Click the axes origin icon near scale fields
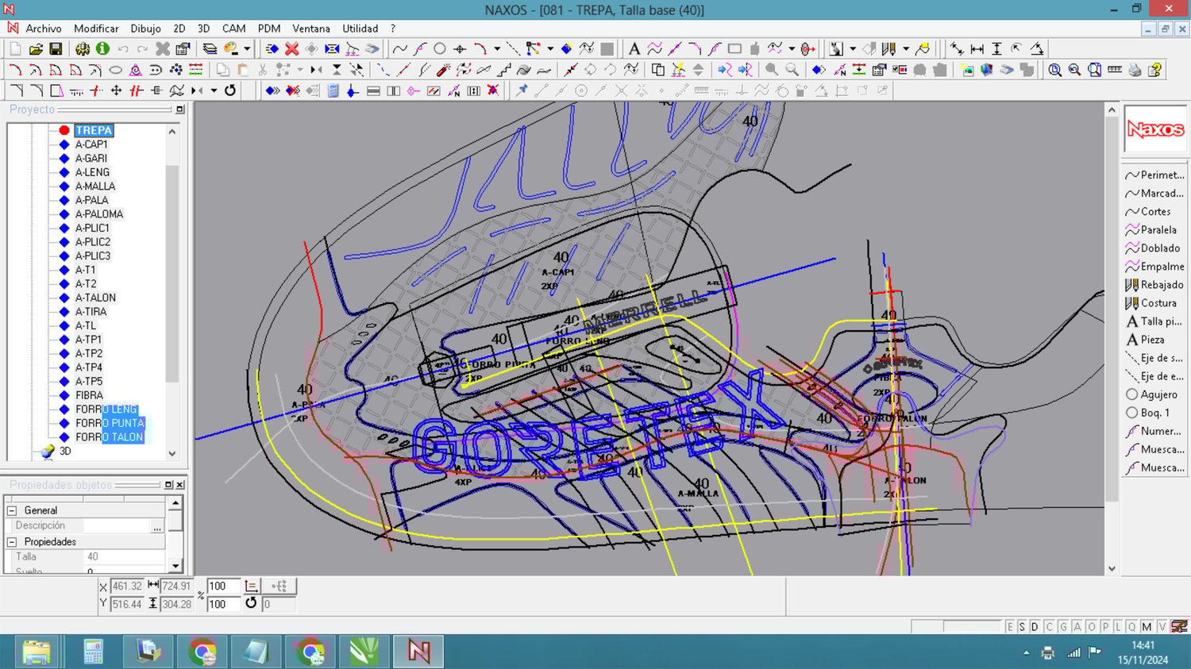This screenshot has height=669, width=1191. pyautogui.click(x=251, y=586)
